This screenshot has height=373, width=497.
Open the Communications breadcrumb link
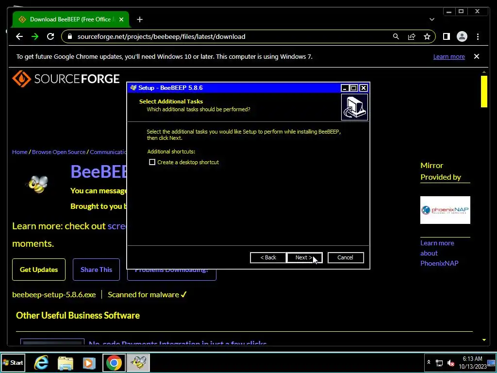[108, 152]
